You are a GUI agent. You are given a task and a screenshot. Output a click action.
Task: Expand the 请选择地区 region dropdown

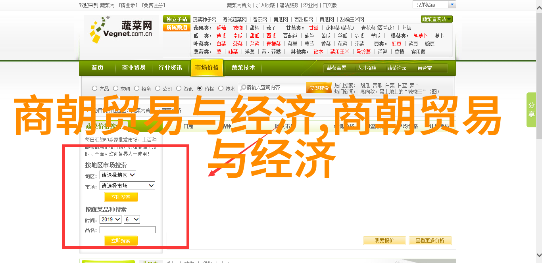coord(118,175)
